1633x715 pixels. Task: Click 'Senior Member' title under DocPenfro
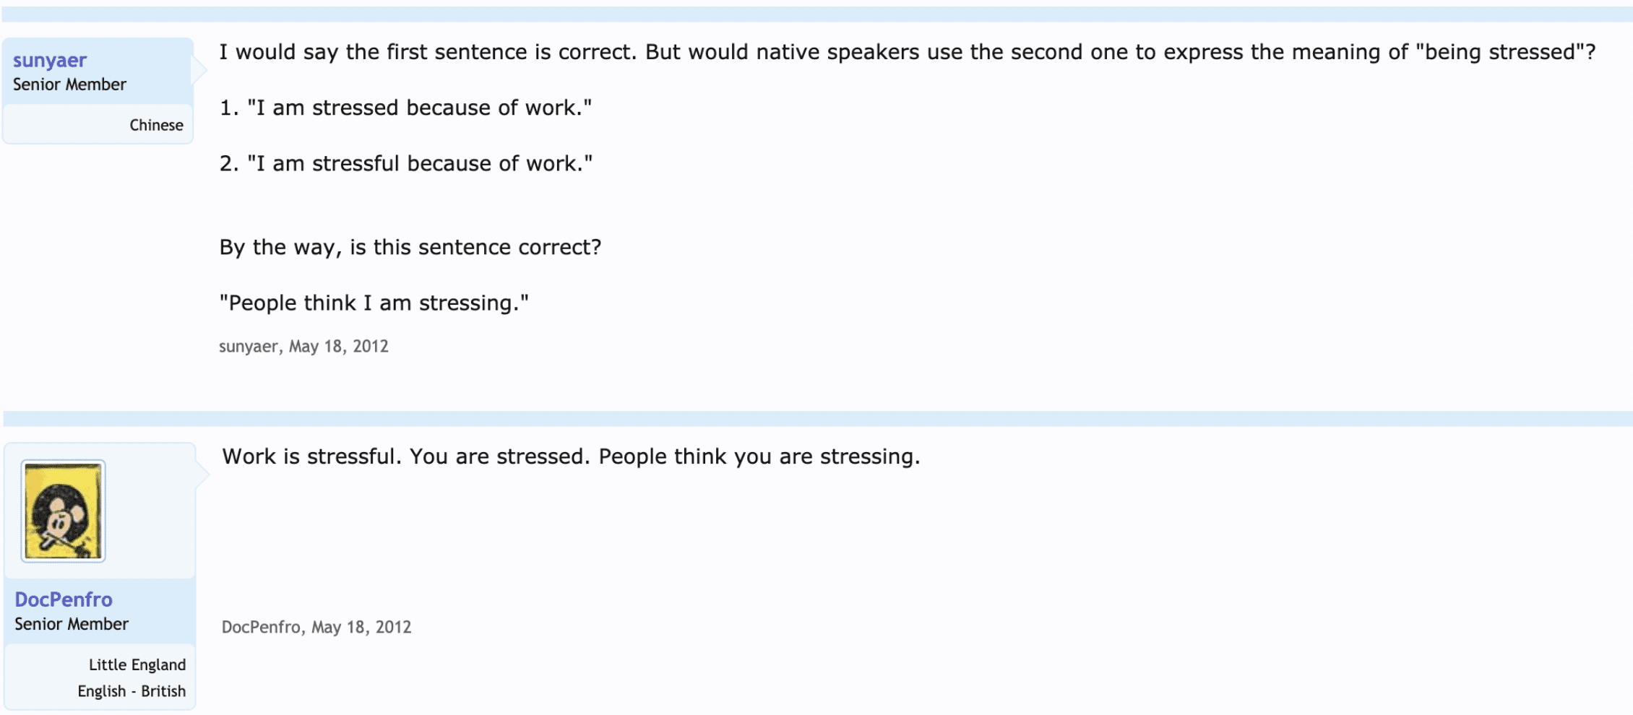72,624
